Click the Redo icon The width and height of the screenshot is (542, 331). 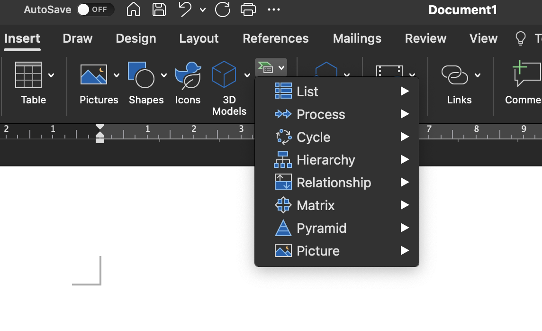click(222, 9)
